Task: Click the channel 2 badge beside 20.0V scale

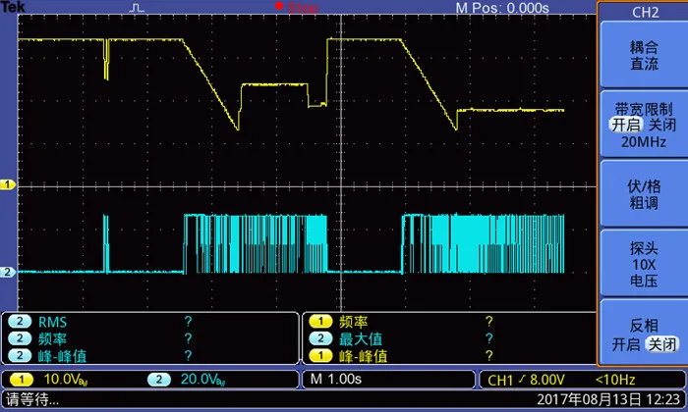Action: point(159,380)
